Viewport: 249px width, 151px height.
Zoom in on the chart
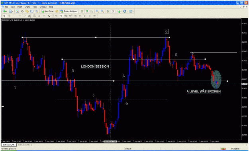coord(97,11)
